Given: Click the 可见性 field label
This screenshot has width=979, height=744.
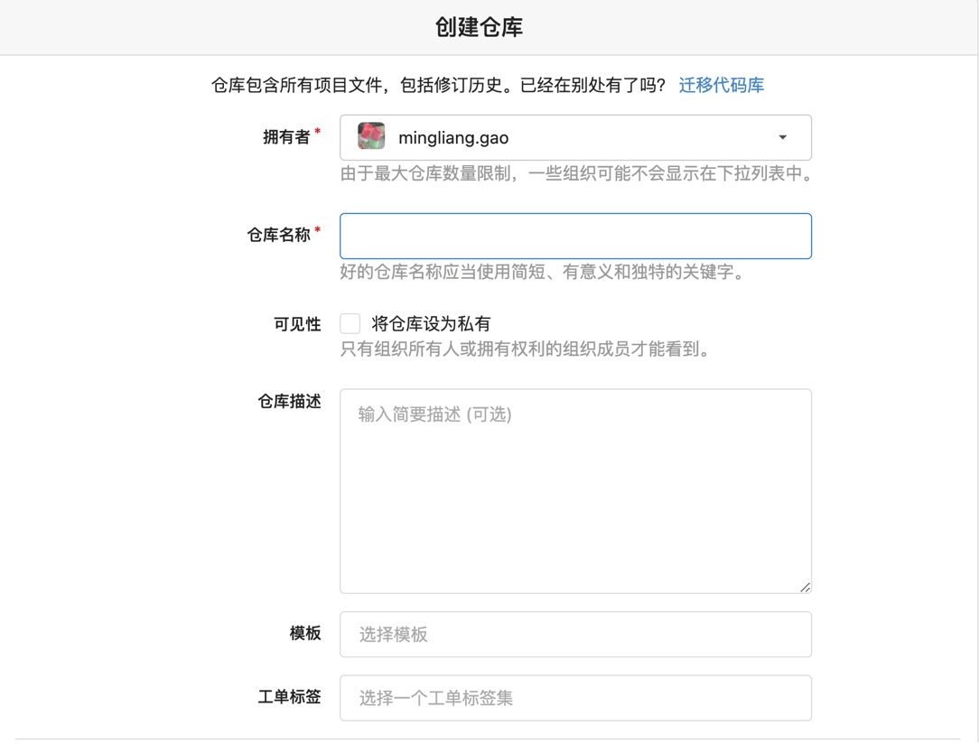Looking at the screenshot, I should [297, 324].
